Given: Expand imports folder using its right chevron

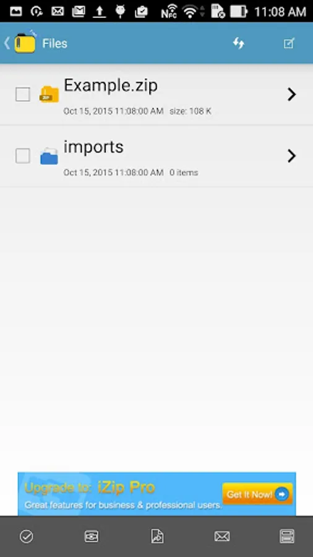Looking at the screenshot, I should pos(292,156).
